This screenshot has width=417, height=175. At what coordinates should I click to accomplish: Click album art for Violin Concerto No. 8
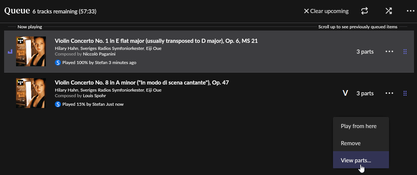coord(31,93)
